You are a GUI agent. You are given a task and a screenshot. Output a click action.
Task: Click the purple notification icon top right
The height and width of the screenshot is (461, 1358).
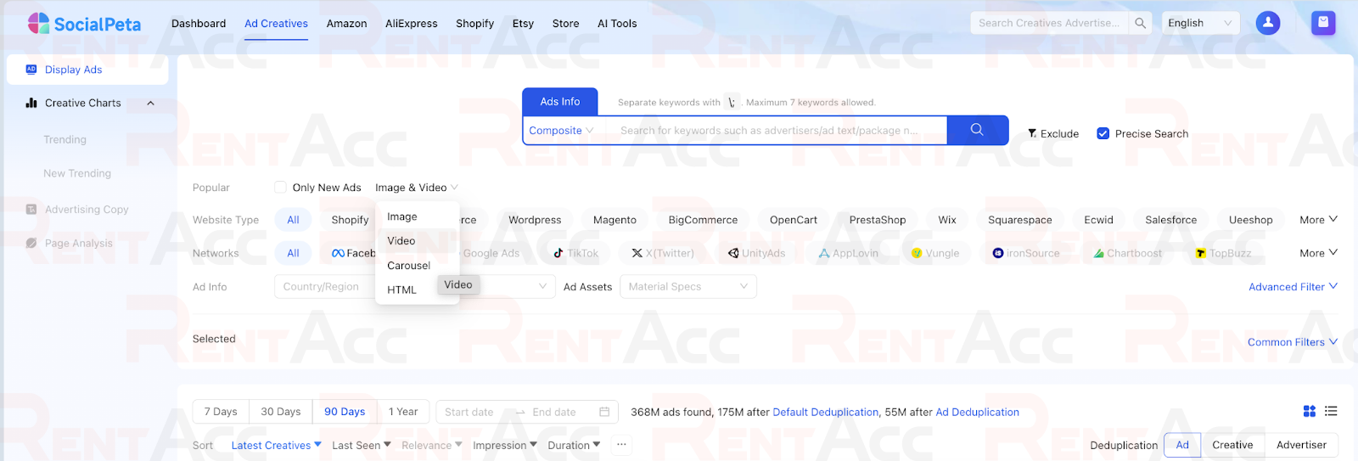click(1322, 23)
